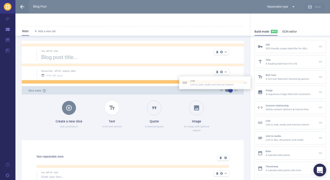Click the Slice zone label

tap(35, 91)
